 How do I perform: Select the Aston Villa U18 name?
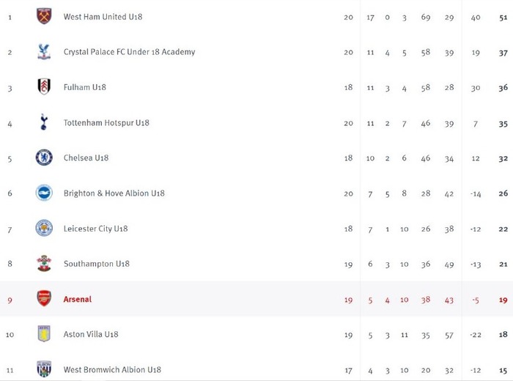[x=91, y=334]
